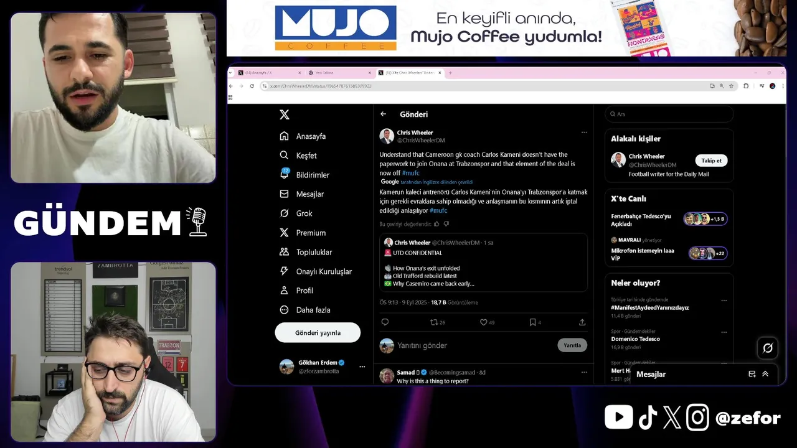The image size is (797, 448).
Task: Open options for Domenico Tedesco trend
Action: coord(724,332)
